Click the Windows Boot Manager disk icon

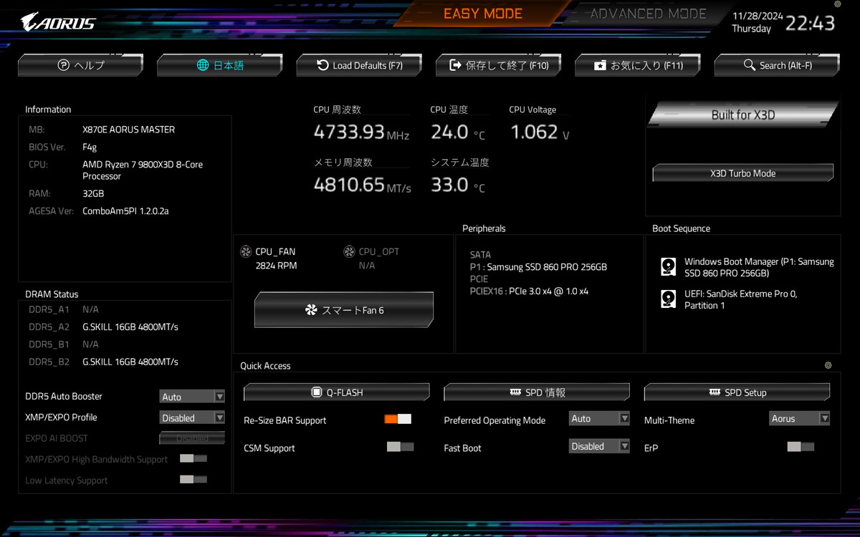pos(668,267)
